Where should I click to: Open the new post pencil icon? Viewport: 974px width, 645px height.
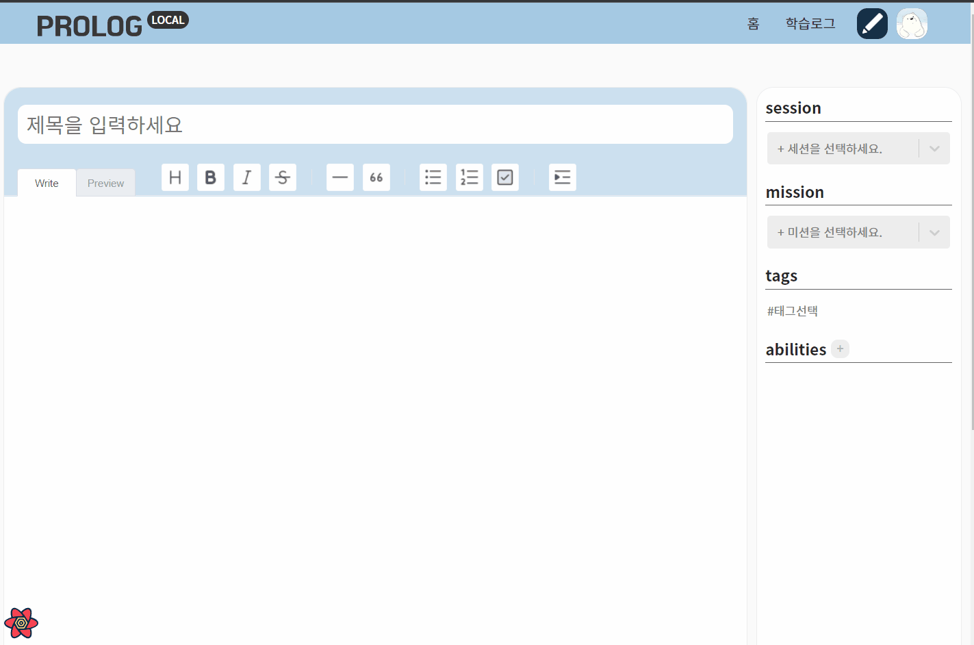872,23
